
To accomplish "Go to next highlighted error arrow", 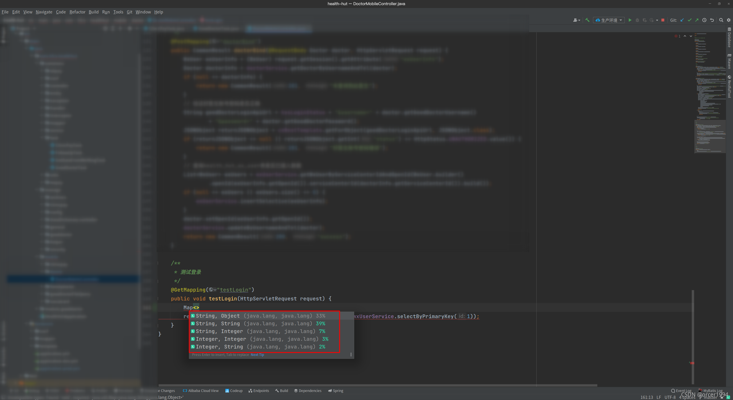I will click(691, 36).
